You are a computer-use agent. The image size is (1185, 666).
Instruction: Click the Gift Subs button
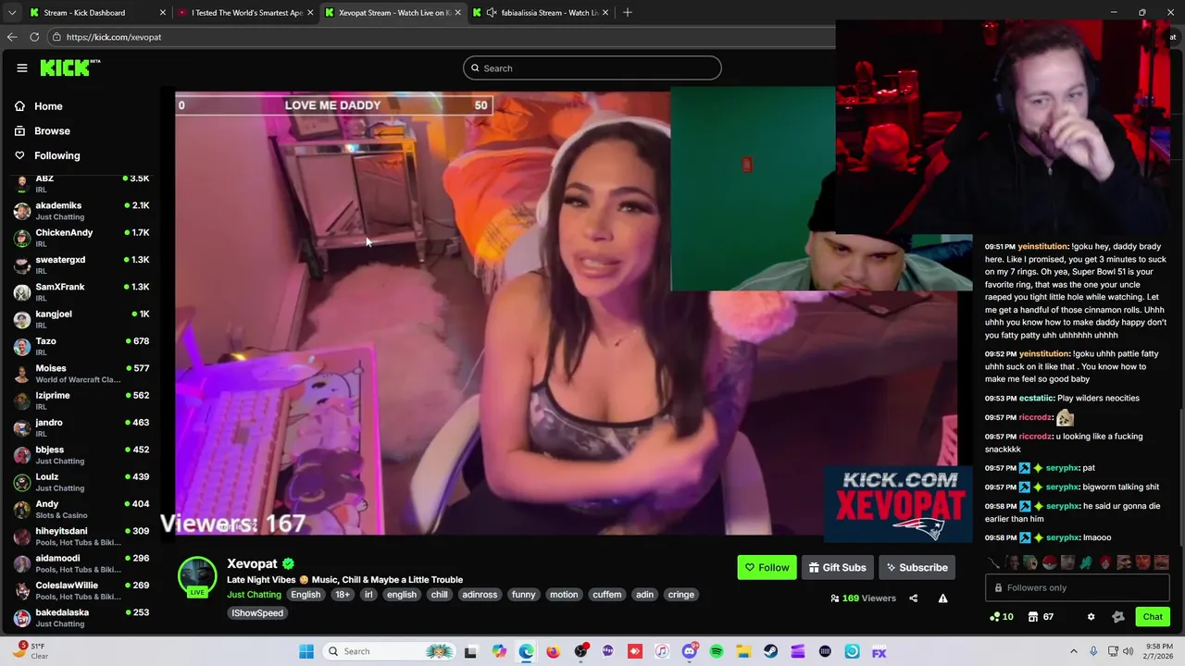pos(837,567)
